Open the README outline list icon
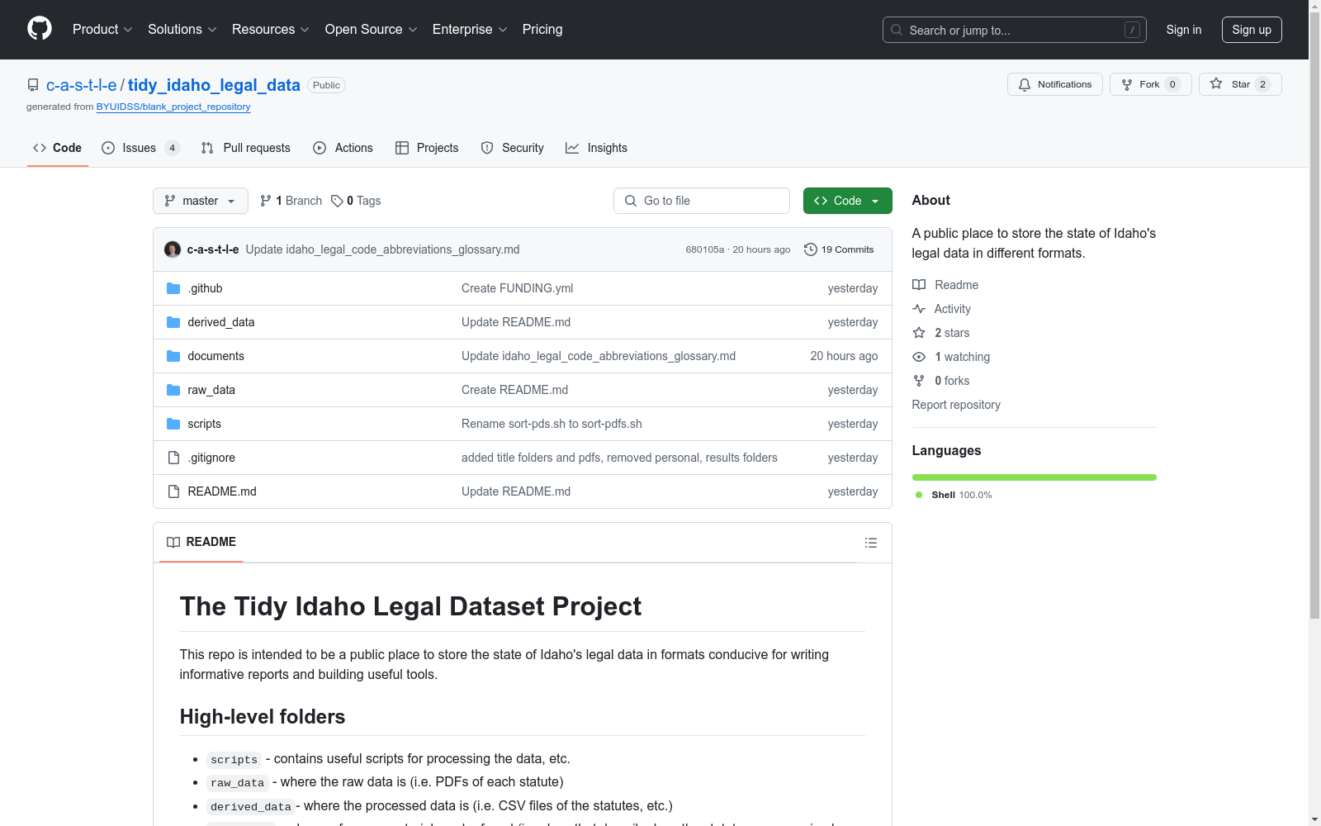Image resolution: width=1321 pixels, height=826 pixels. (871, 543)
